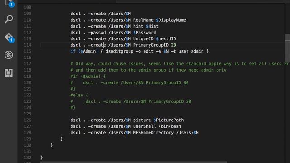Open the Search panel
The width and height of the screenshot is (290, 163).
(x=9, y=19)
